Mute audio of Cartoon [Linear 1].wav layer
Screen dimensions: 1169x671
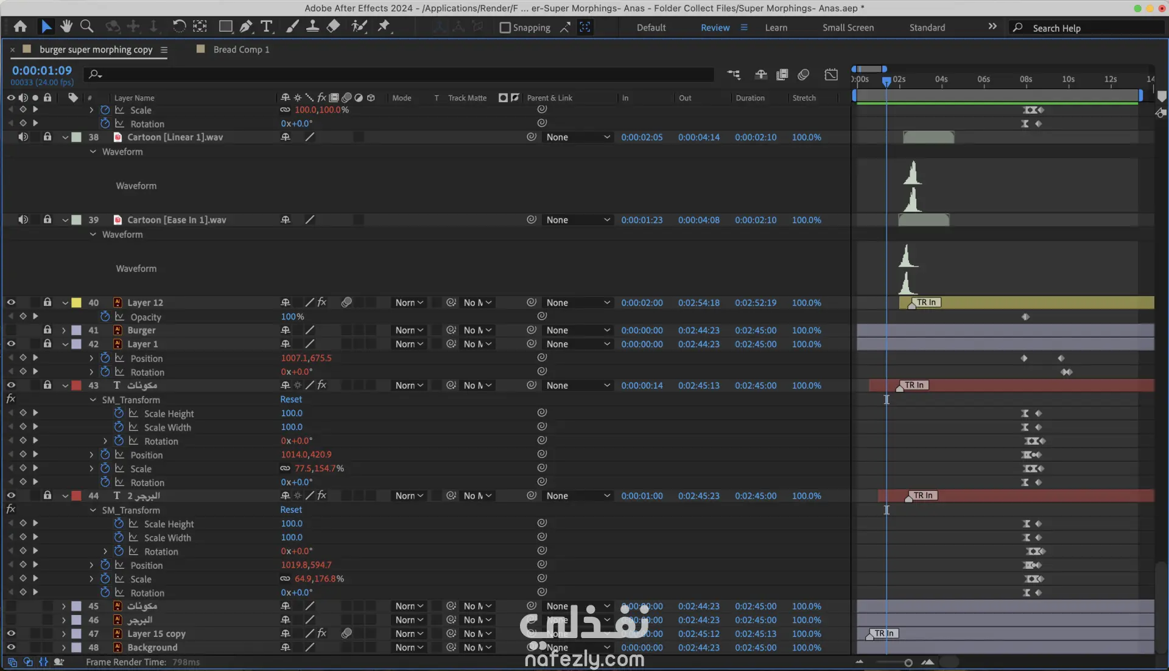(23, 137)
